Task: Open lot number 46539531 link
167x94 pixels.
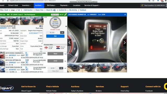Action: pos(13,55)
